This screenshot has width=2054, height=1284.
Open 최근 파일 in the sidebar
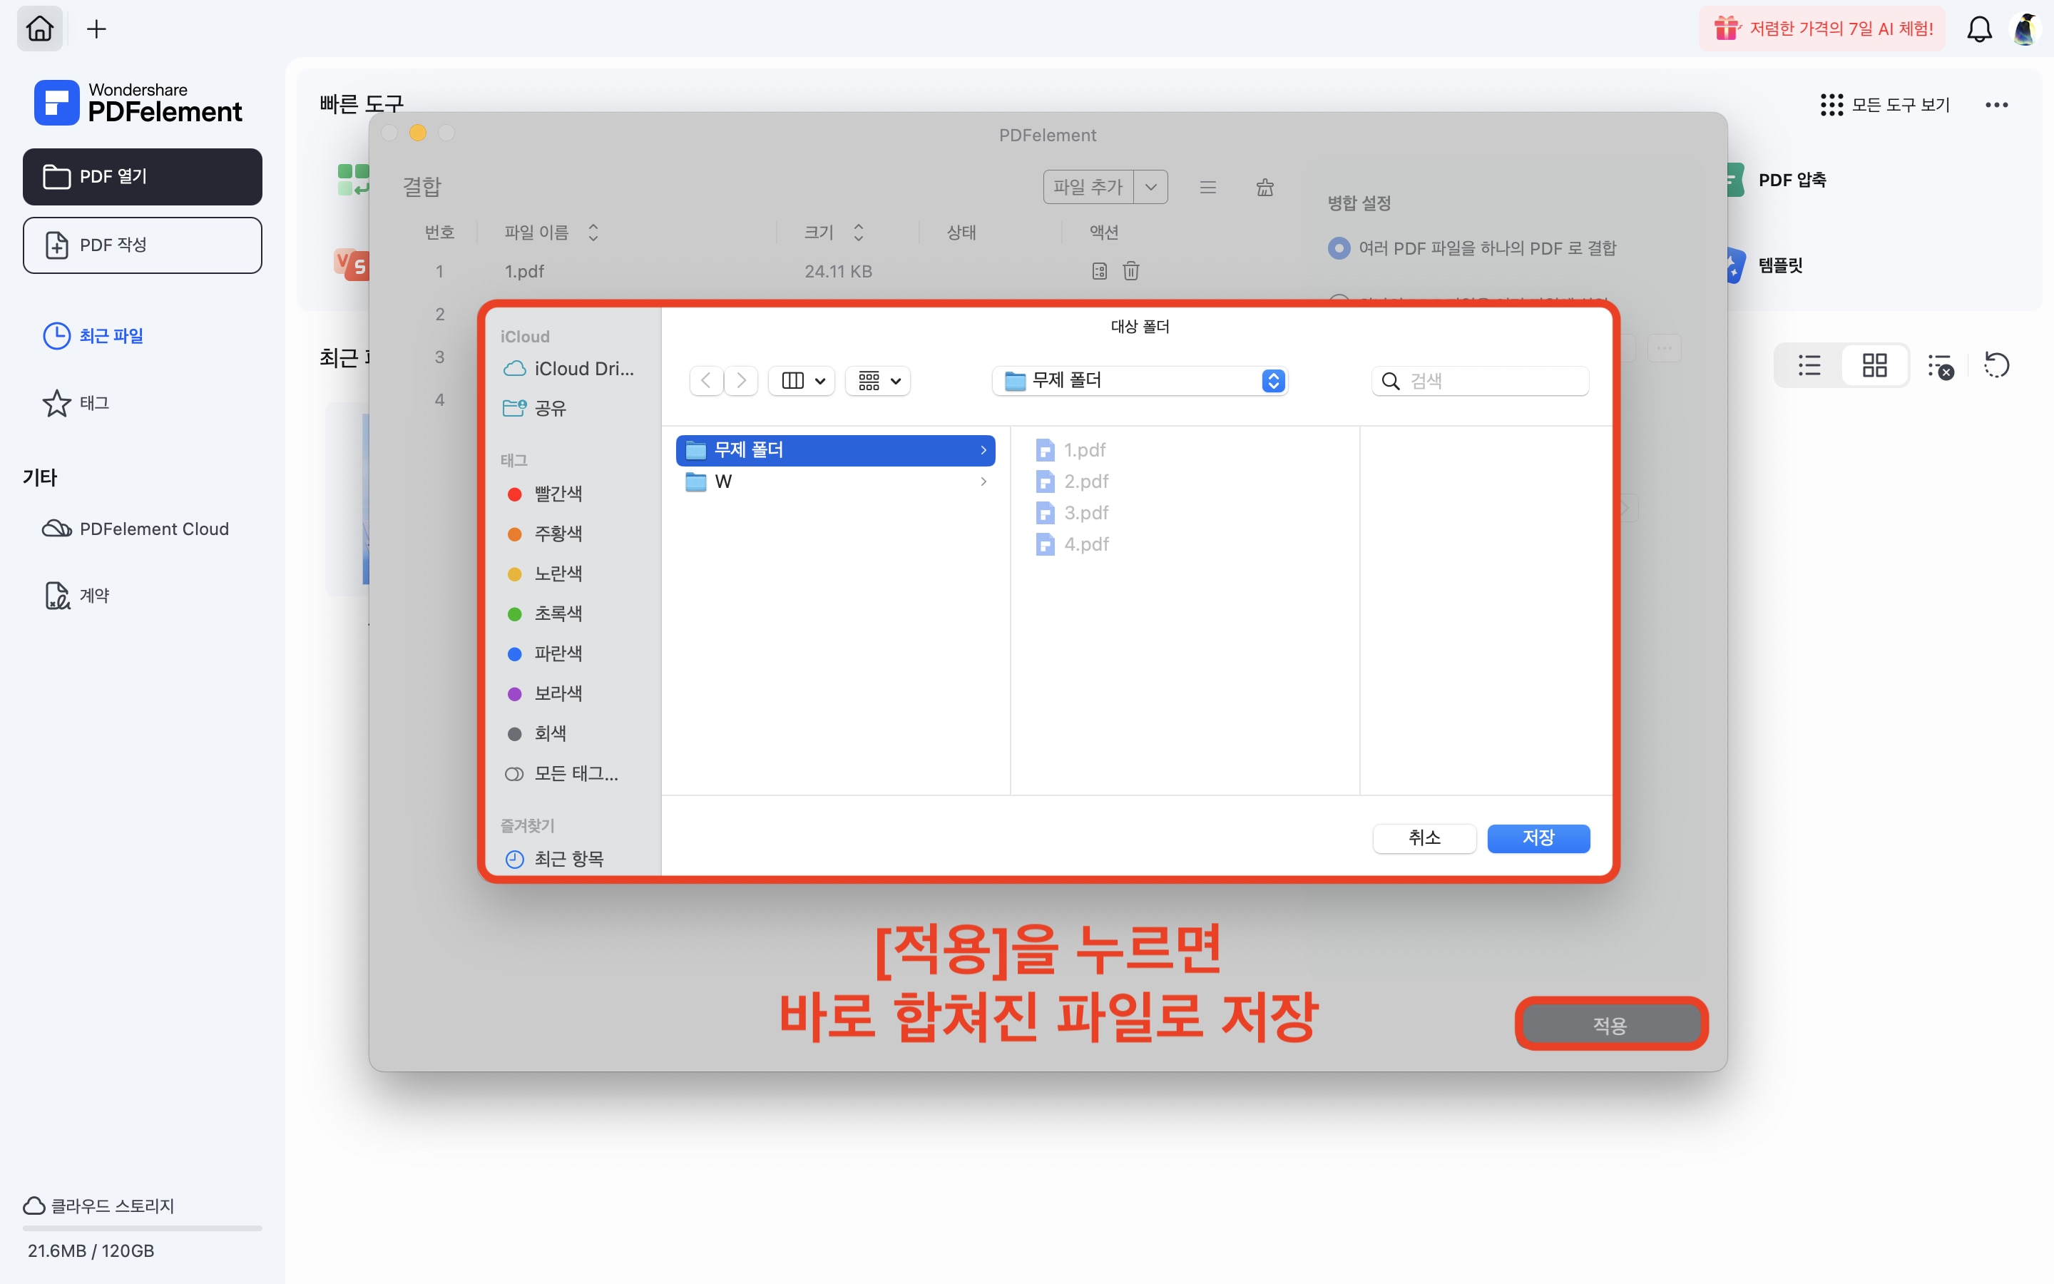(111, 335)
